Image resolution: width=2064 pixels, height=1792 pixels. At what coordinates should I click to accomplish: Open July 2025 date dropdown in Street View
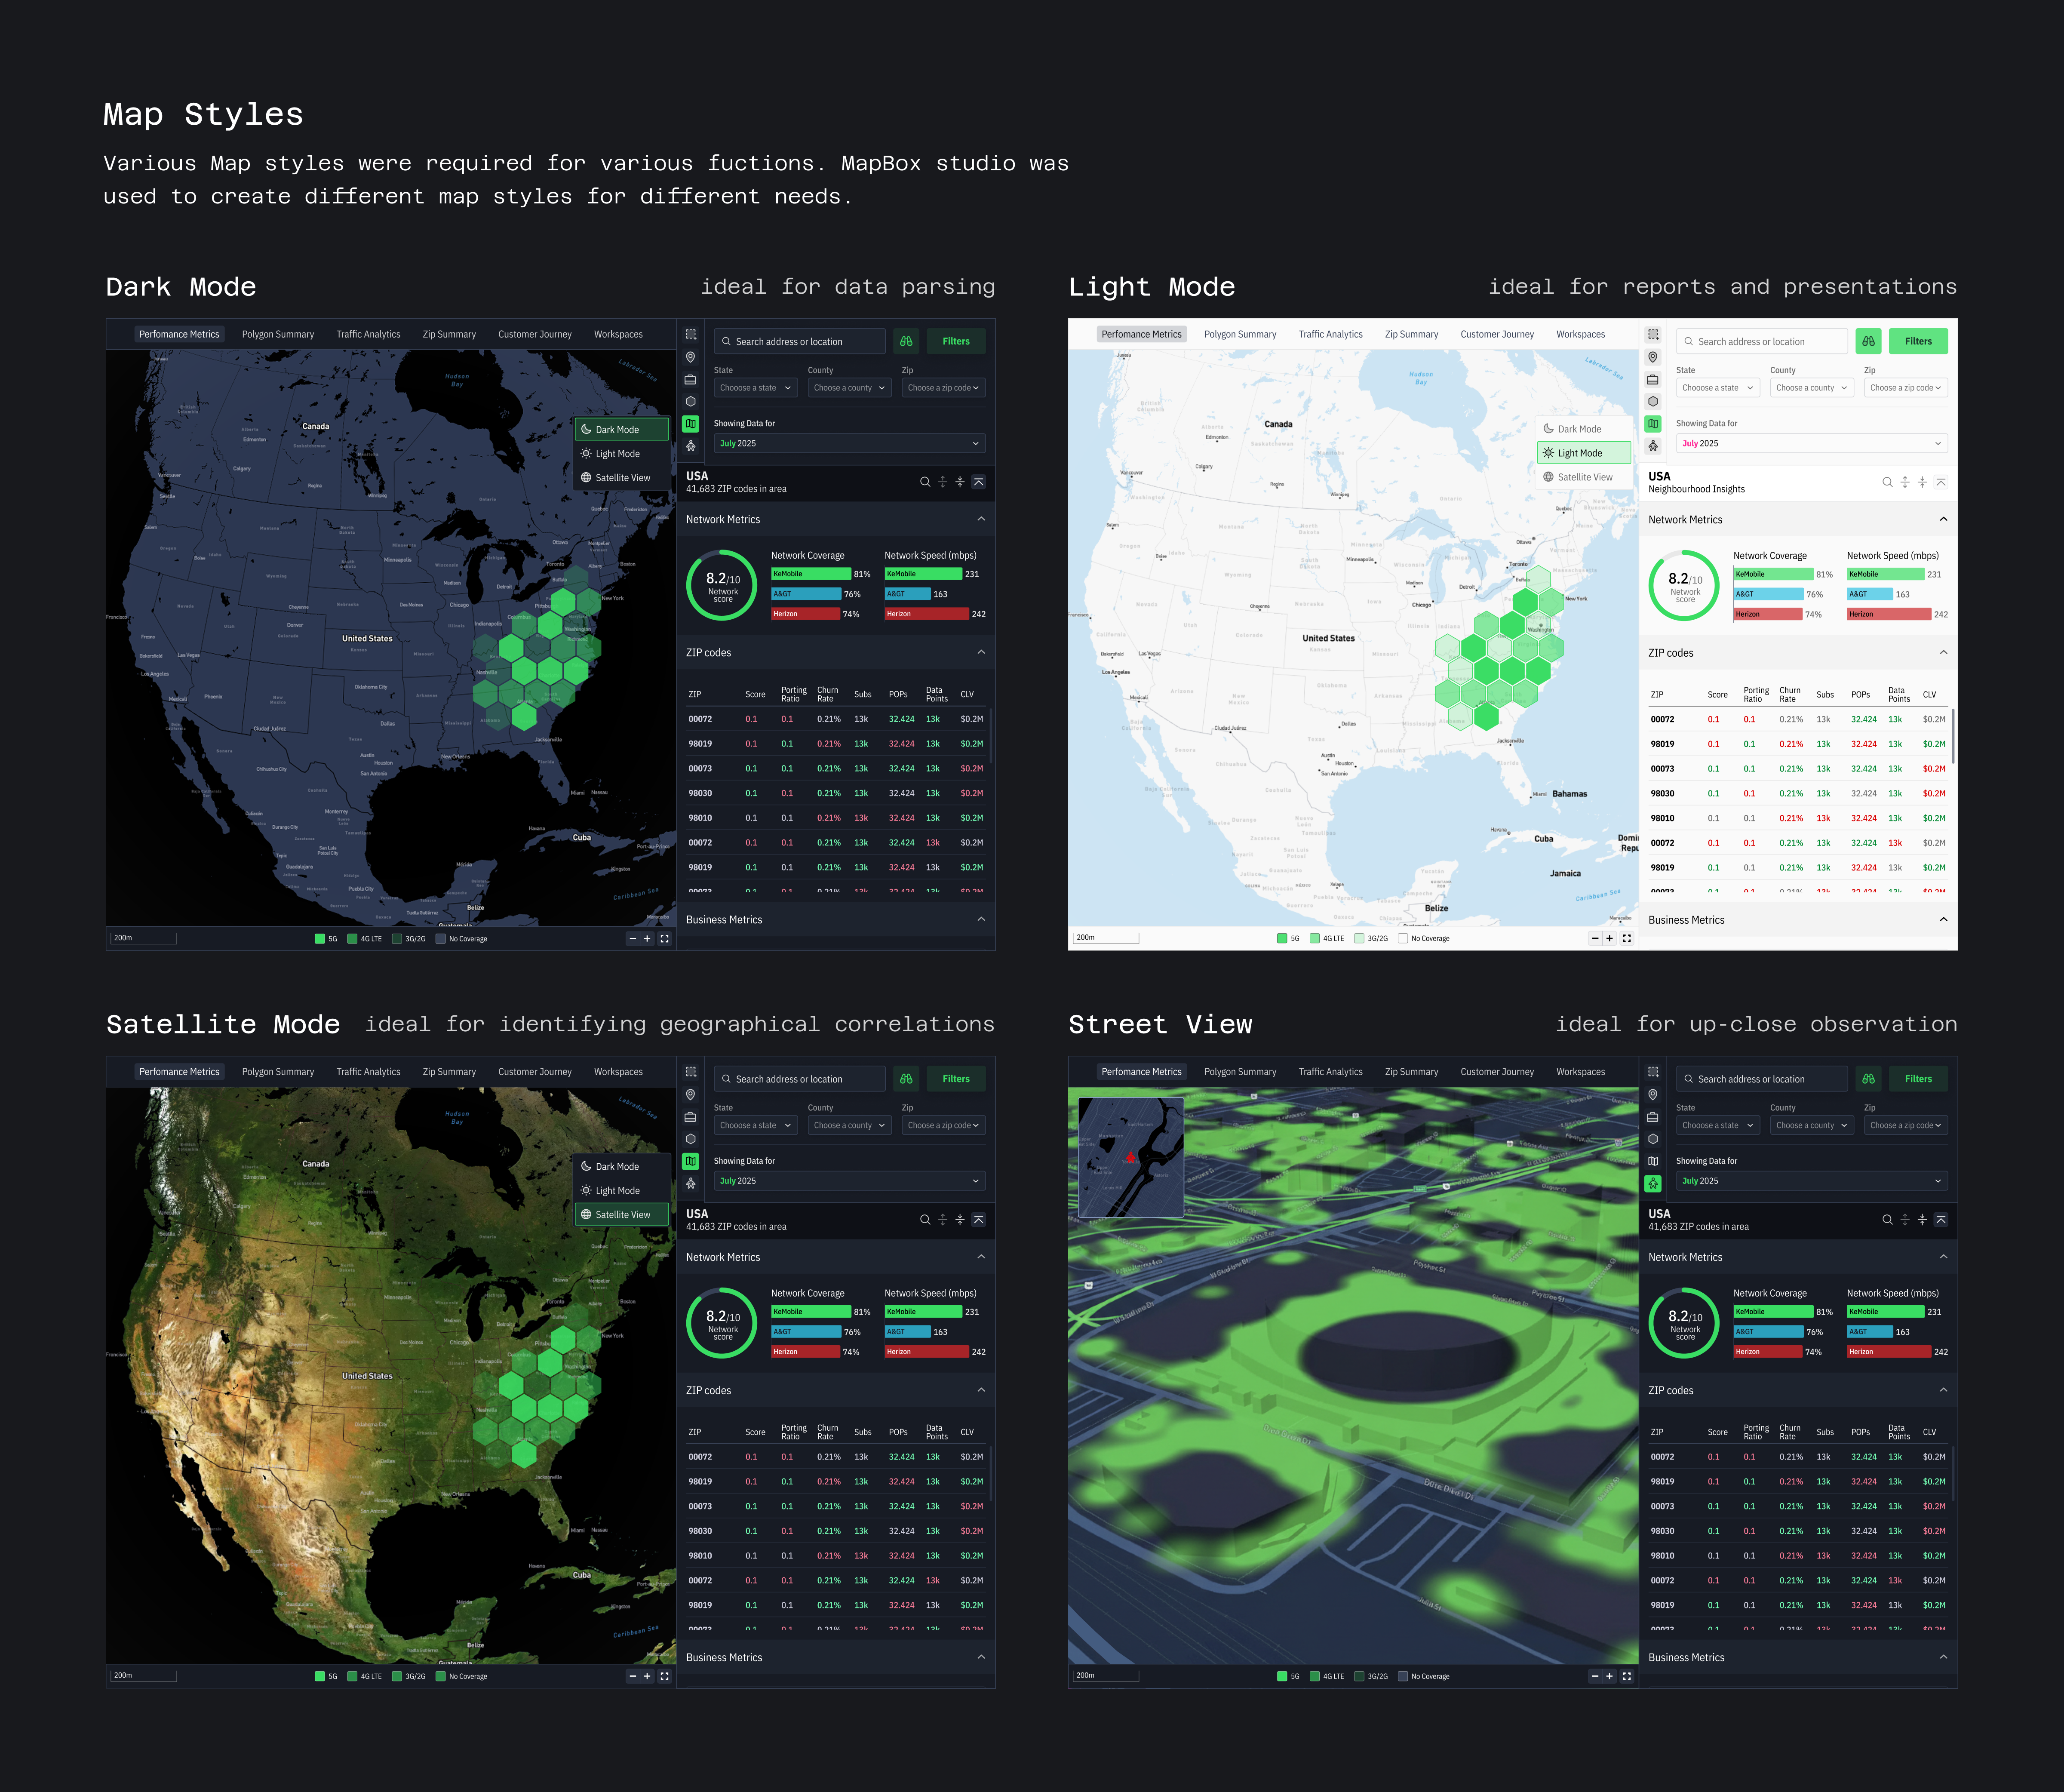[x=1811, y=1181]
